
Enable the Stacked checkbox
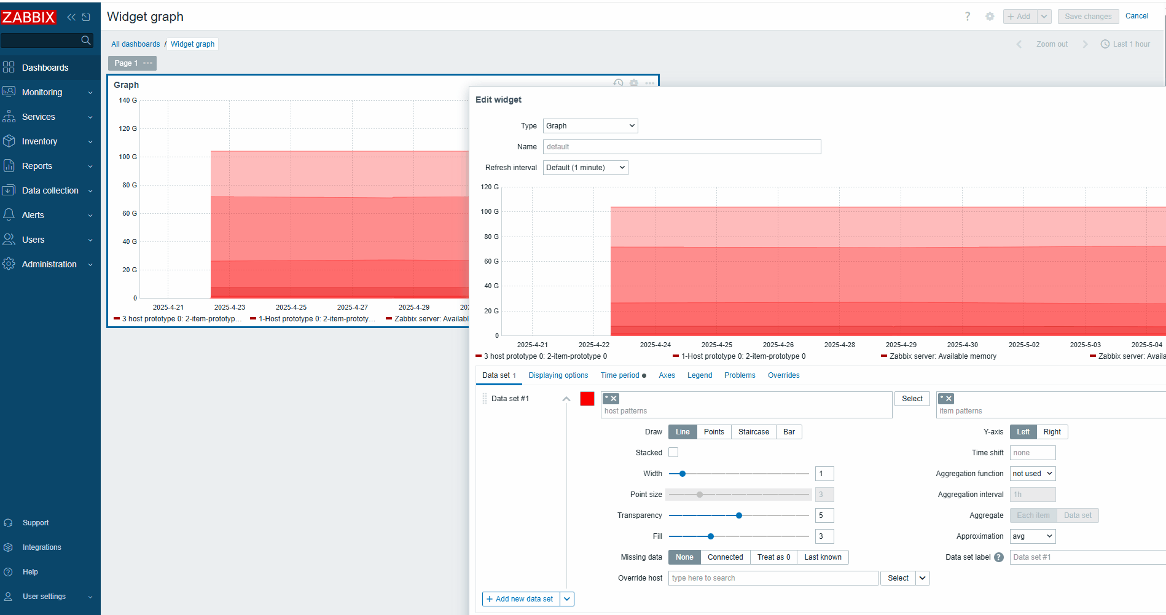click(673, 452)
